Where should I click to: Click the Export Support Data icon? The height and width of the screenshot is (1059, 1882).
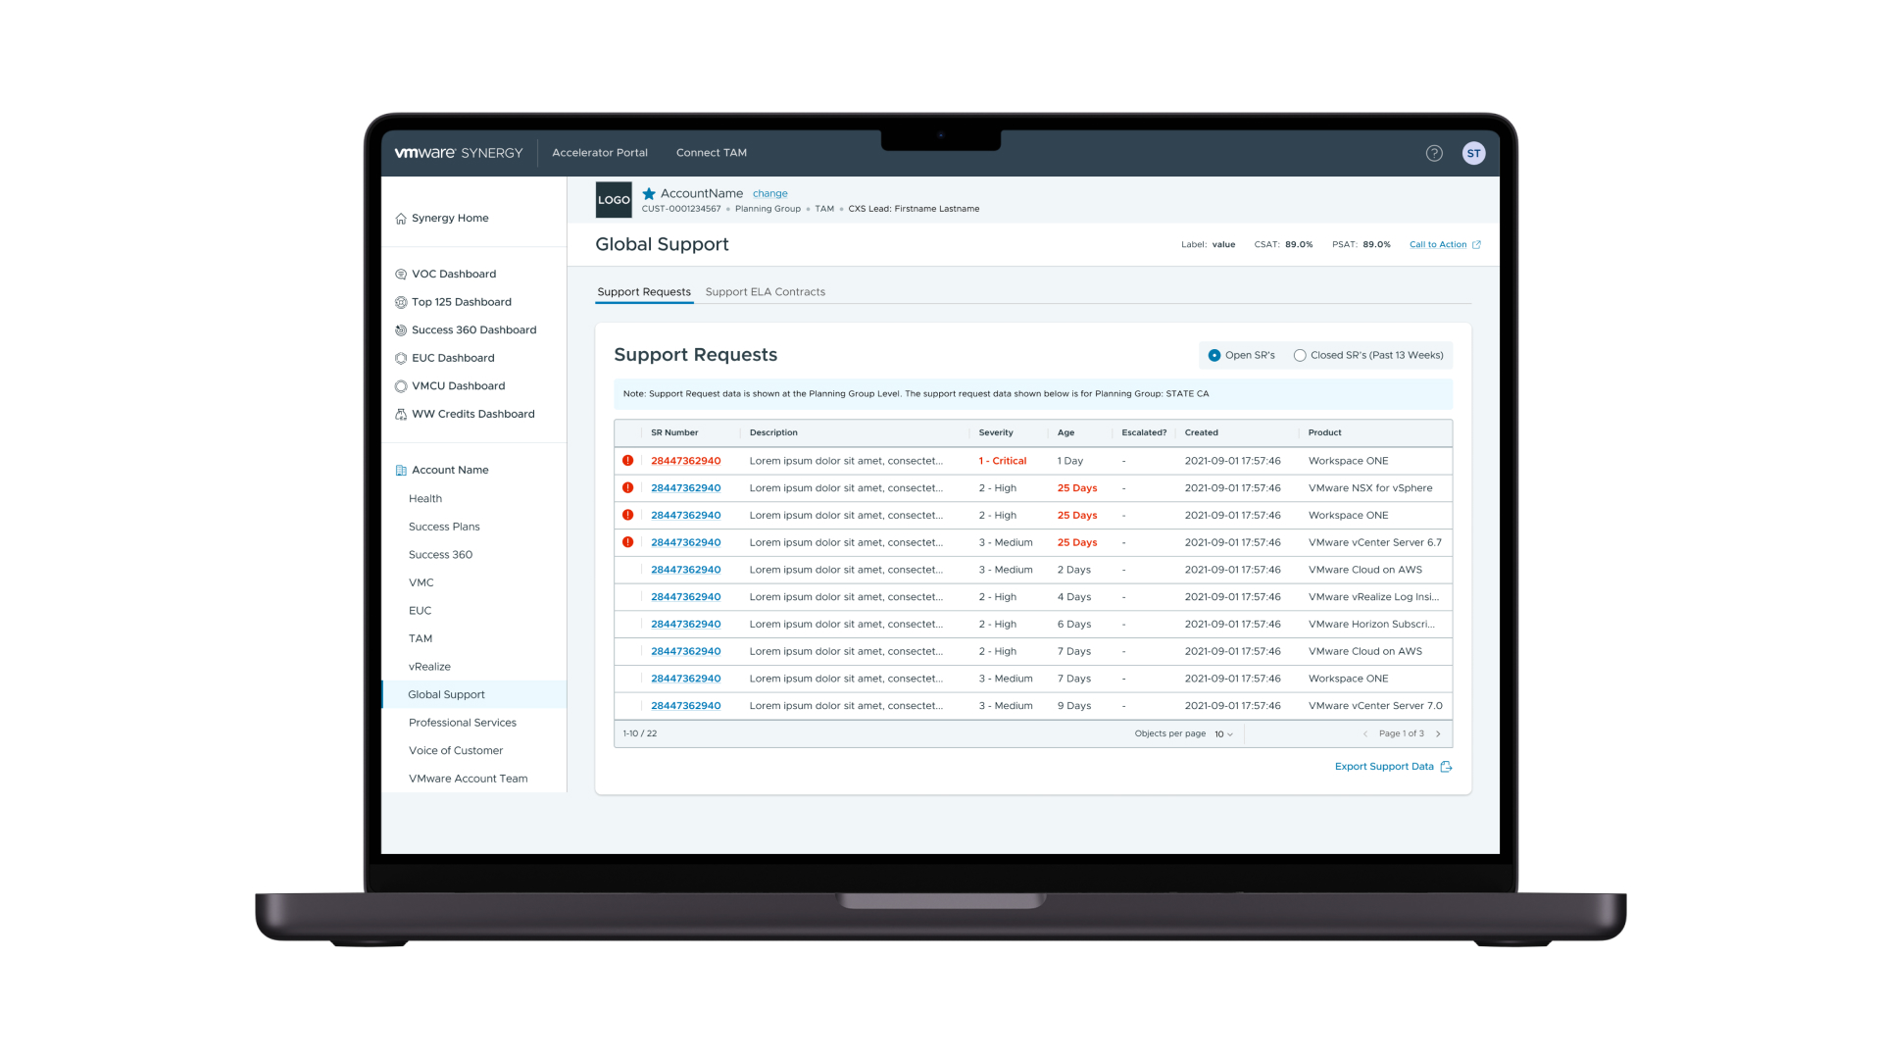[x=1446, y=767]
